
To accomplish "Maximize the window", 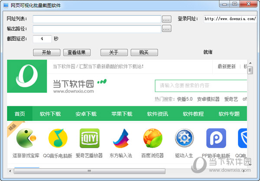I will coord(234,4).
